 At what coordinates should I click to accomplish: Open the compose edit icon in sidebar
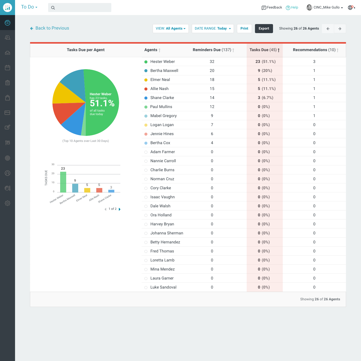pos(8,127)
